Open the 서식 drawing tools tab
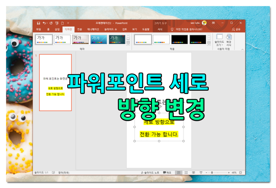Screen dimensions: 276x188 (160, 29)
